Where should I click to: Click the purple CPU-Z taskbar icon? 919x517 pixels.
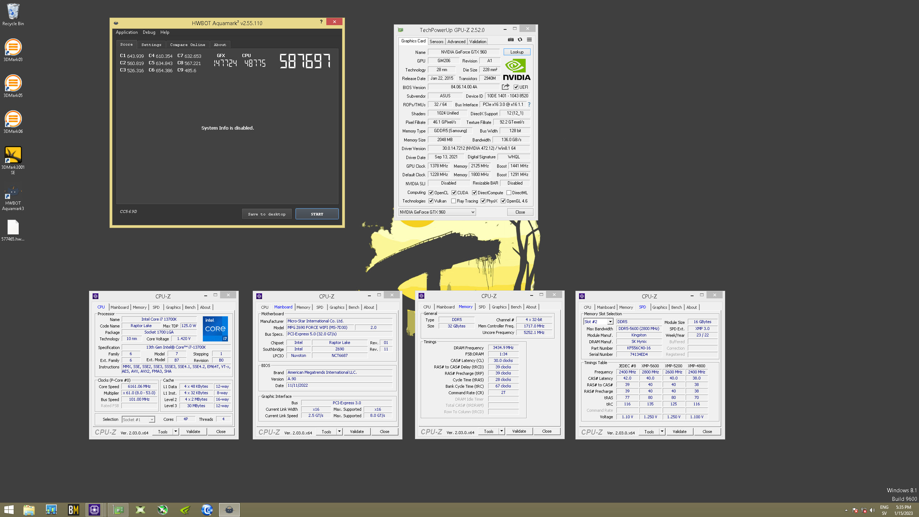click(x=94, y=510)
